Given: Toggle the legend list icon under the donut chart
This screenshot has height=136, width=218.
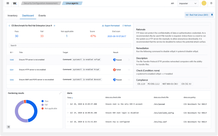Looking at the screenshot, I should (9, 127).
